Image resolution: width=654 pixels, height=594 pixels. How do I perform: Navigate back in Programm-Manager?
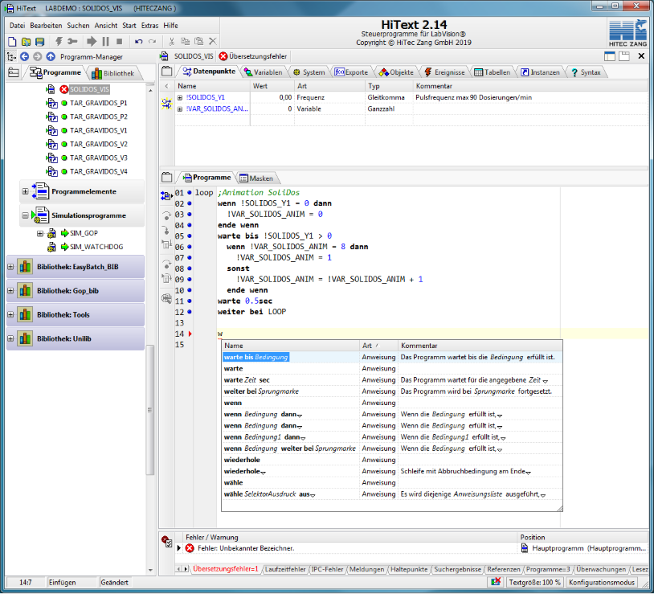[x=25, y=57]
